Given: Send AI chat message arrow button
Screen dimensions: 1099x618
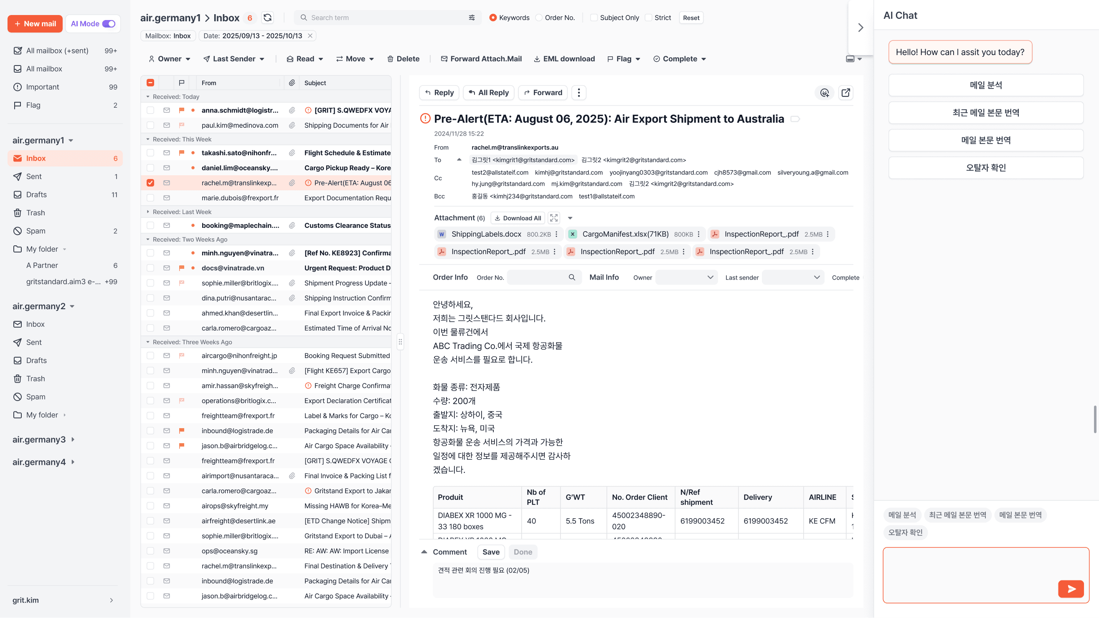Looking at the screenshot, I should [x=1071, y=589].
